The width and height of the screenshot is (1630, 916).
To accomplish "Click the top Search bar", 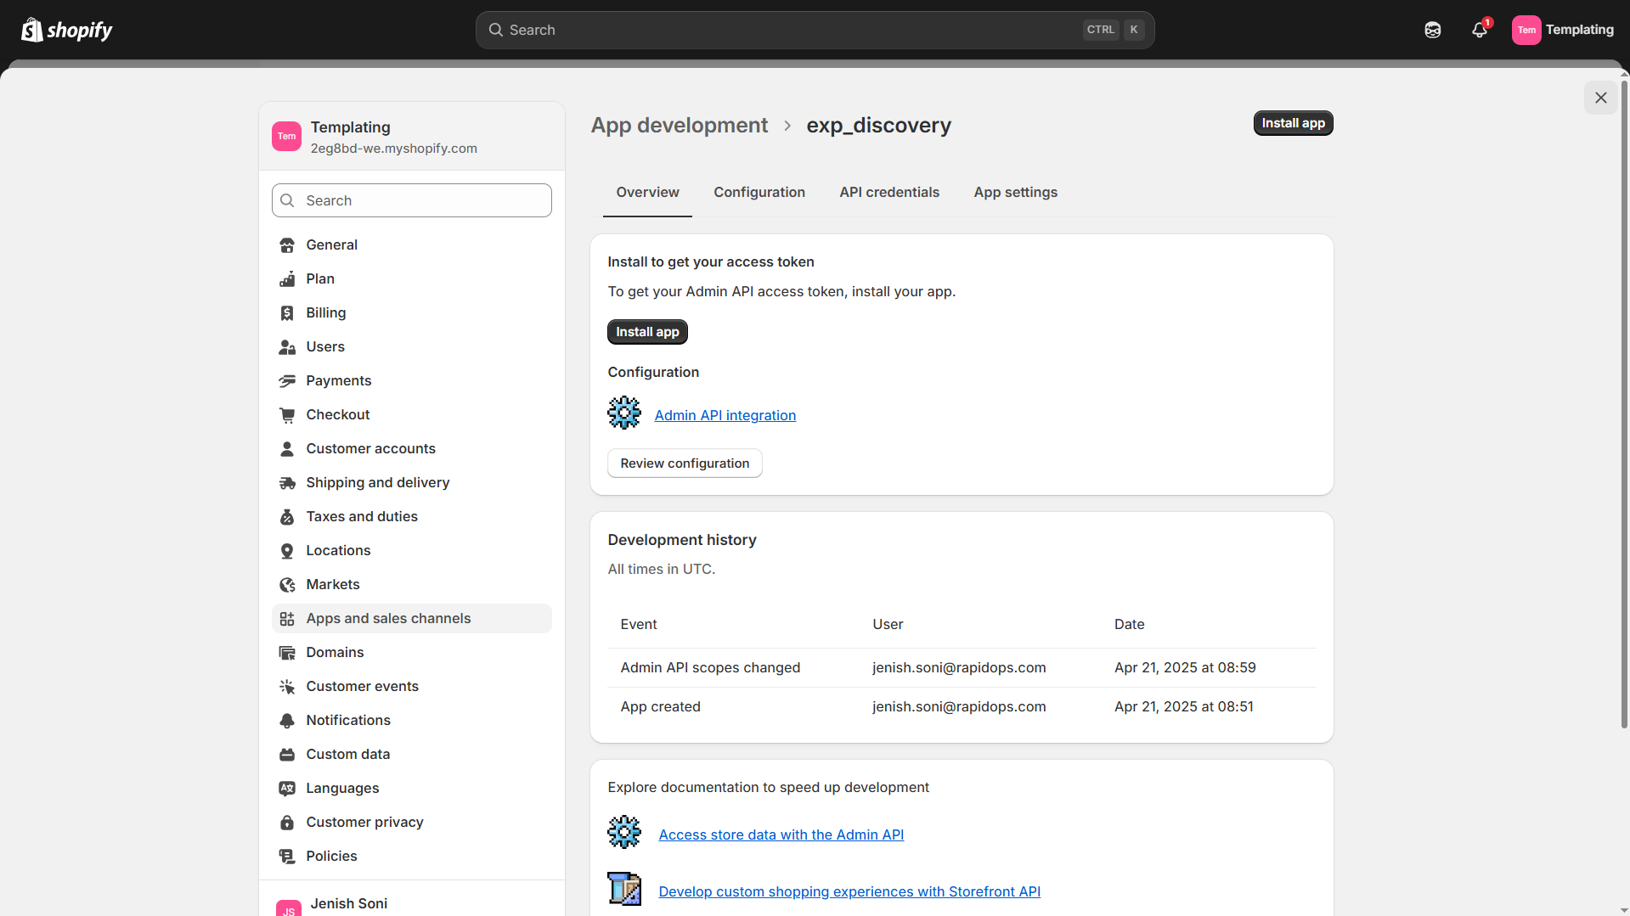I will pyautogui.click(x=815, y=30).
